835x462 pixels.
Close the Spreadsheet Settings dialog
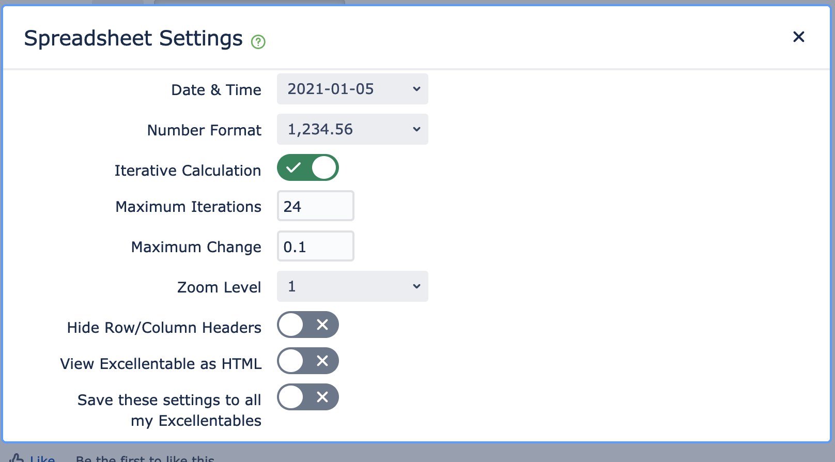click(x=798, y=37)
